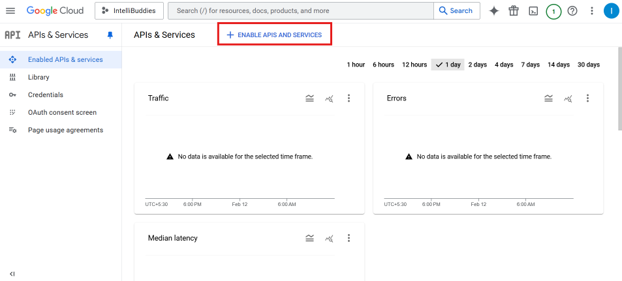
Task: Activate the Cloud Shell terminal icon
Action: click(533, 11)
